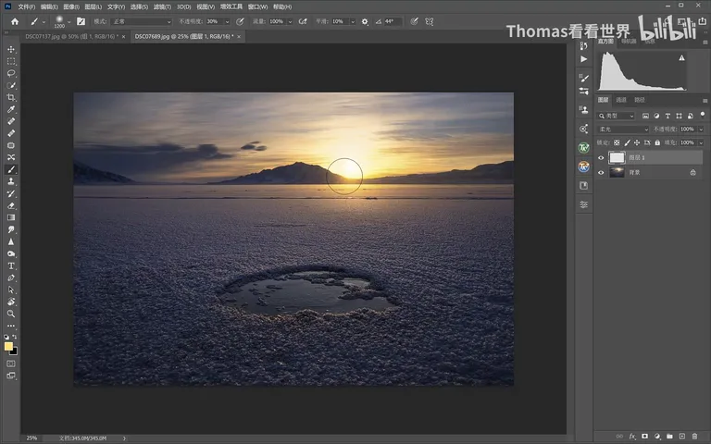Open the Edit Toolbar three-dots button
The height and width of the screenshot is (444, 711).
pyautogui.click(x=11, y=326)
